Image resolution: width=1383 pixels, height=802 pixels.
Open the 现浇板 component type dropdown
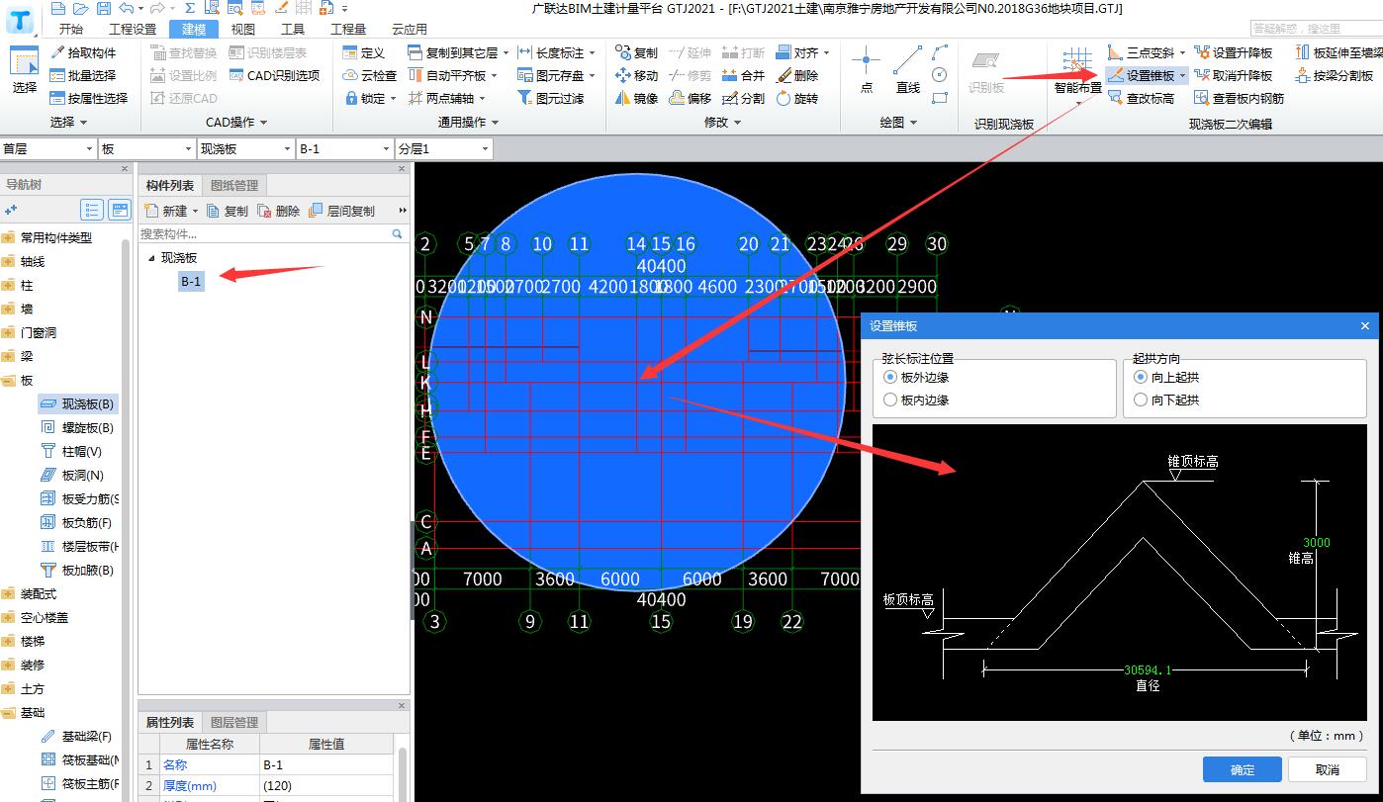[x=246, y=148]
